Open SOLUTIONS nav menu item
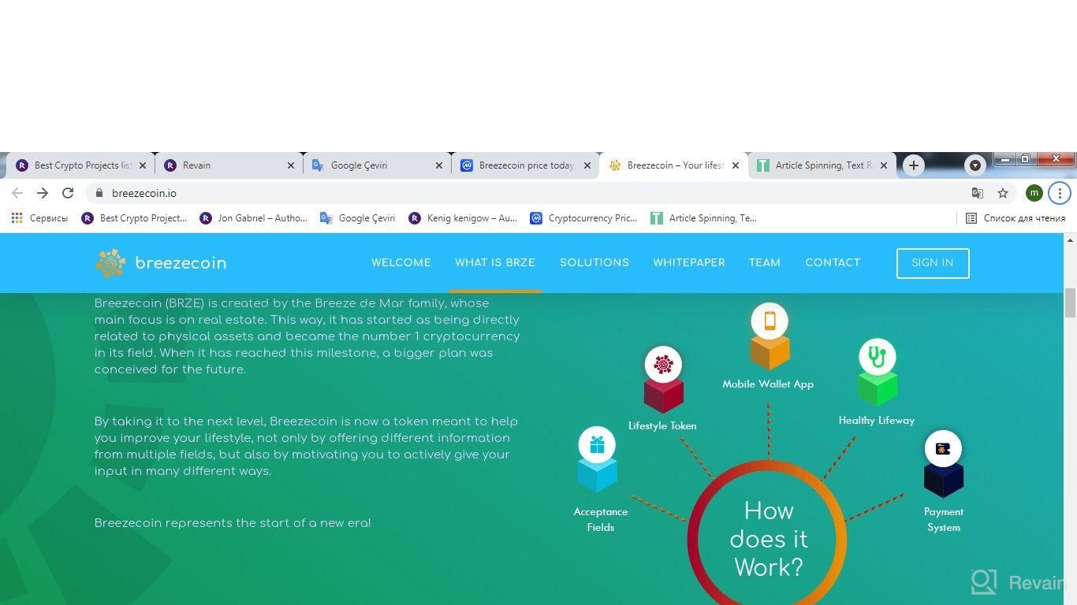1077x605 pixels. coord(594,263)
